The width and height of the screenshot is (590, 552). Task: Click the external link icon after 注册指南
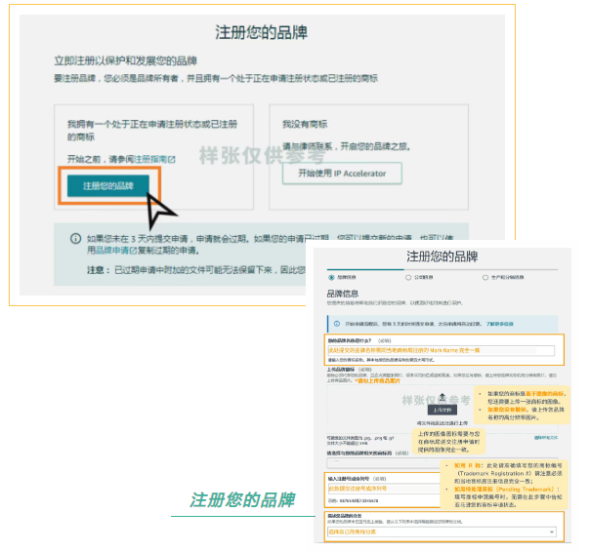tap(172, 159)
